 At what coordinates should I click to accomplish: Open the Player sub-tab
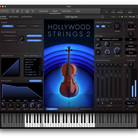point(3,17)
